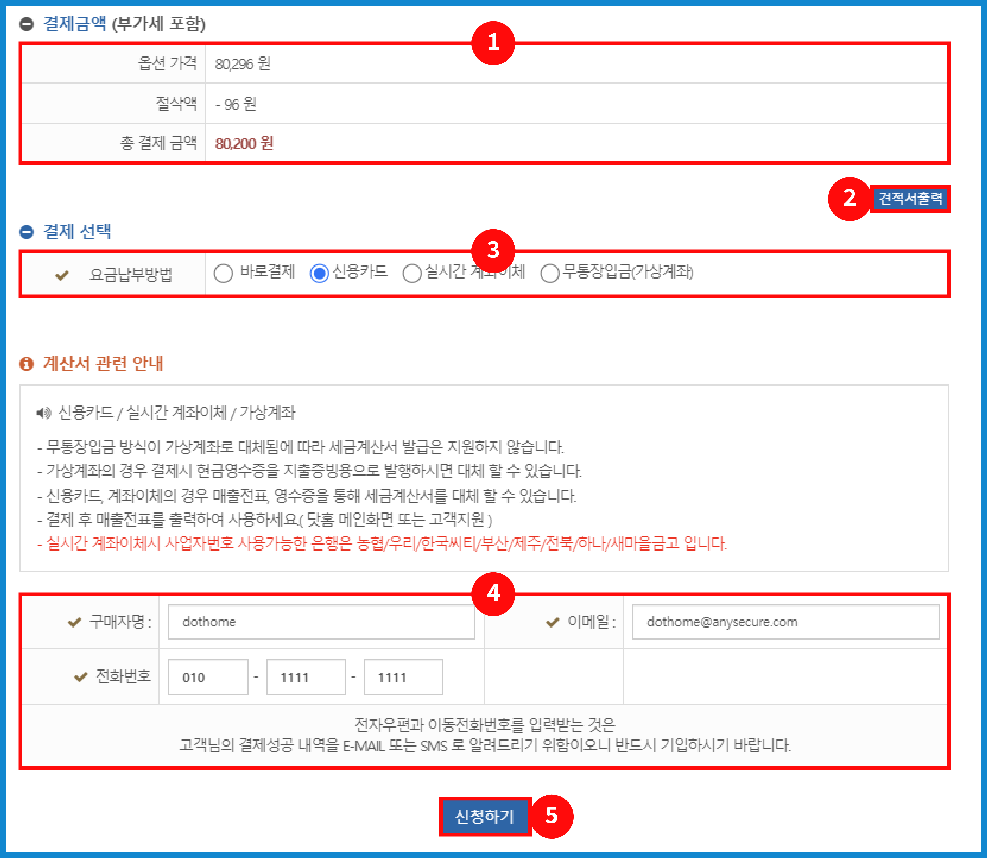The image size is (987, 858).
Task: Select the 신용카드 payment radio button
Action: tap(319, 273)
